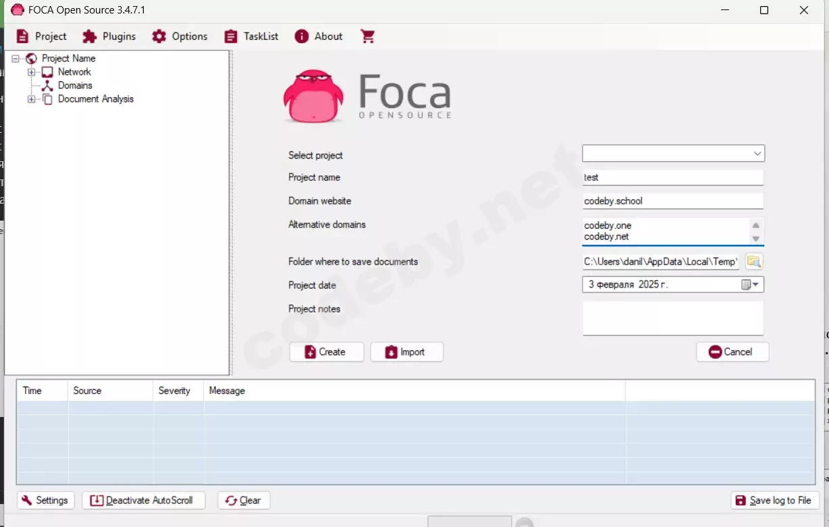Click down arrow of Alternative domains scrollbar
Viewport: 829px width, 527px height.
click(756, 238)
